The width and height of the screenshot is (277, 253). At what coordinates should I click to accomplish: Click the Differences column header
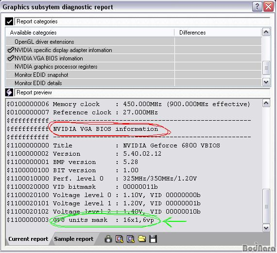(218, 33)
